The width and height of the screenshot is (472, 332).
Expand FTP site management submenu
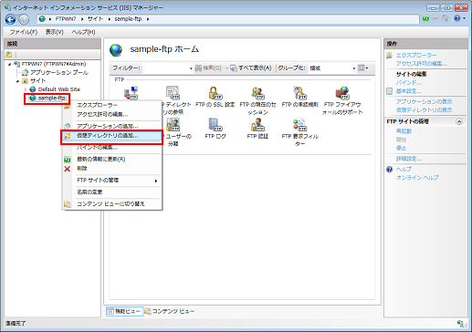156,181
